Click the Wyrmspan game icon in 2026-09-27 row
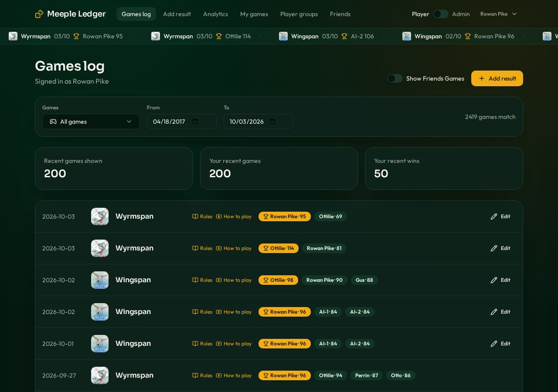The image size is (558, 392). [100, 375]
